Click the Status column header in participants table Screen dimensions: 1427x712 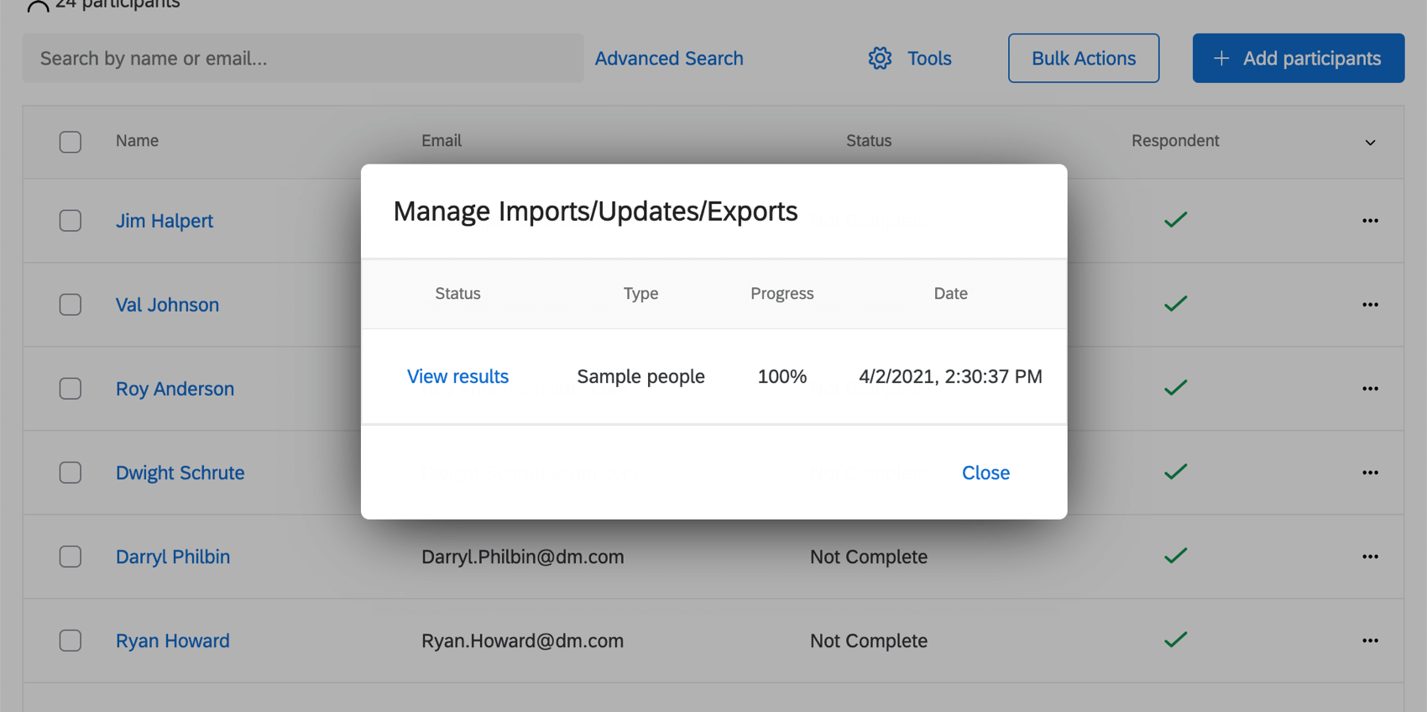(x=869, y=140)
